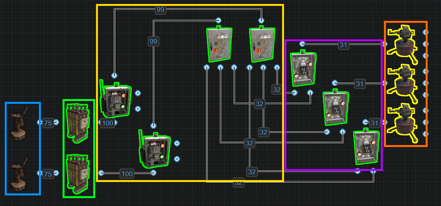Click the 31 label feeding the middle turret
This screenshot has height=206, width=441.
coord(360,83)
